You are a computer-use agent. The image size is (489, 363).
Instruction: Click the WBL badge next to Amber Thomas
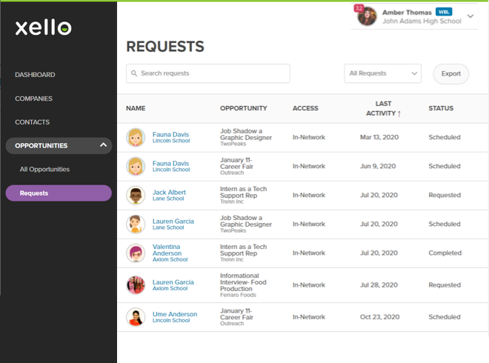(443, 12)
